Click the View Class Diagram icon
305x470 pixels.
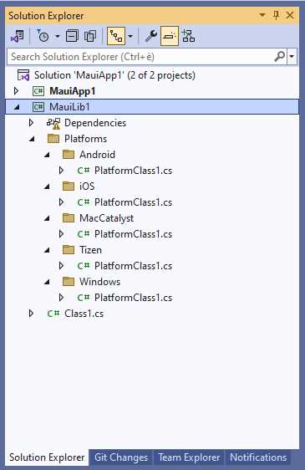coord(188,36)
